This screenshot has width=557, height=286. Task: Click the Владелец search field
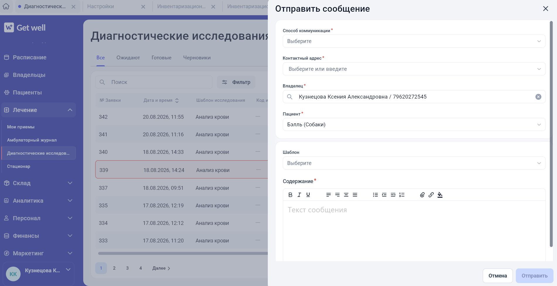coord(414,97)
